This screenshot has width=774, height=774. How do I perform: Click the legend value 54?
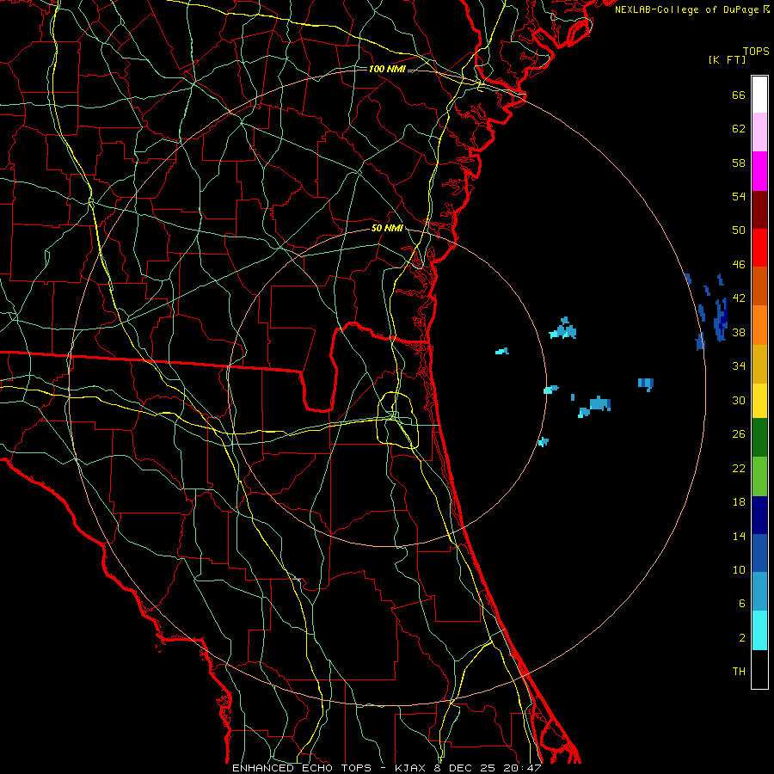(739, 196)
